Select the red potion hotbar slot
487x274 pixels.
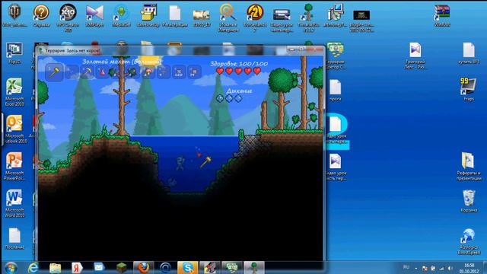click(x=102, y=72)
